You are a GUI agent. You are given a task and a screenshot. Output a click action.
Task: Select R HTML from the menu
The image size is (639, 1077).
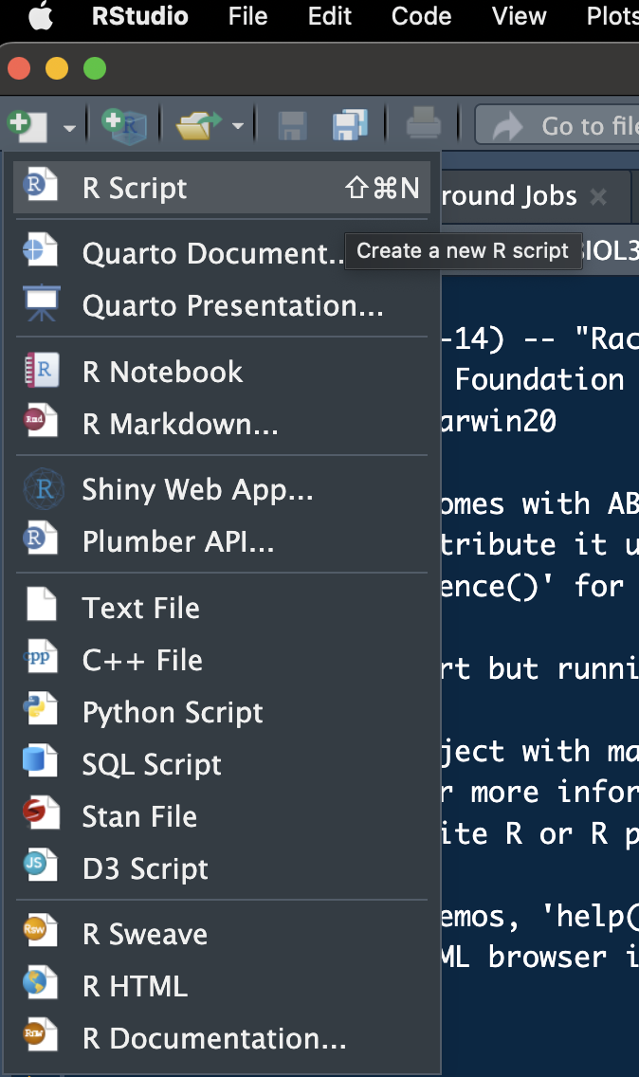click(x=222, y=986)
